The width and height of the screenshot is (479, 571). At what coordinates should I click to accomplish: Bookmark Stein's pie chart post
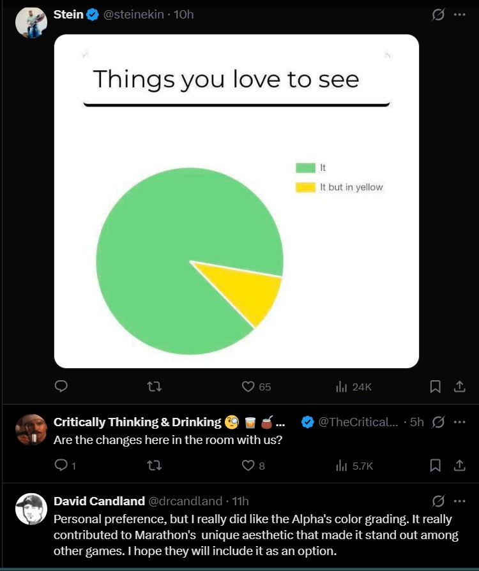pyautogui.click(x=435, y=387)
